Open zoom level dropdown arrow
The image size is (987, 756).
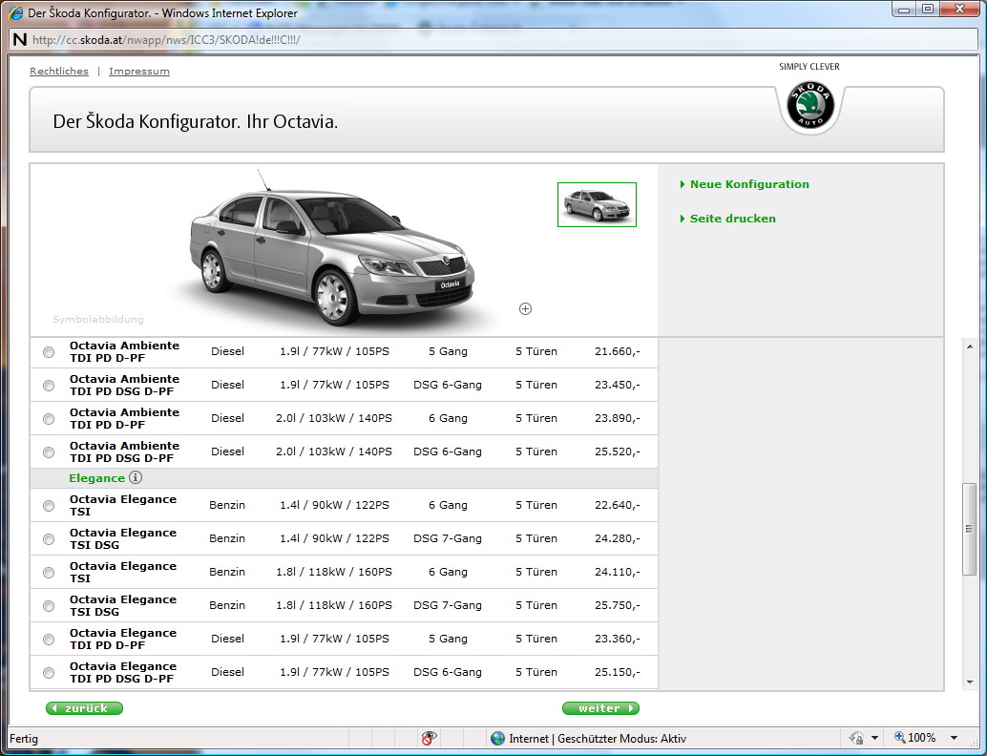pyautogui.click(x=954, y=738)
